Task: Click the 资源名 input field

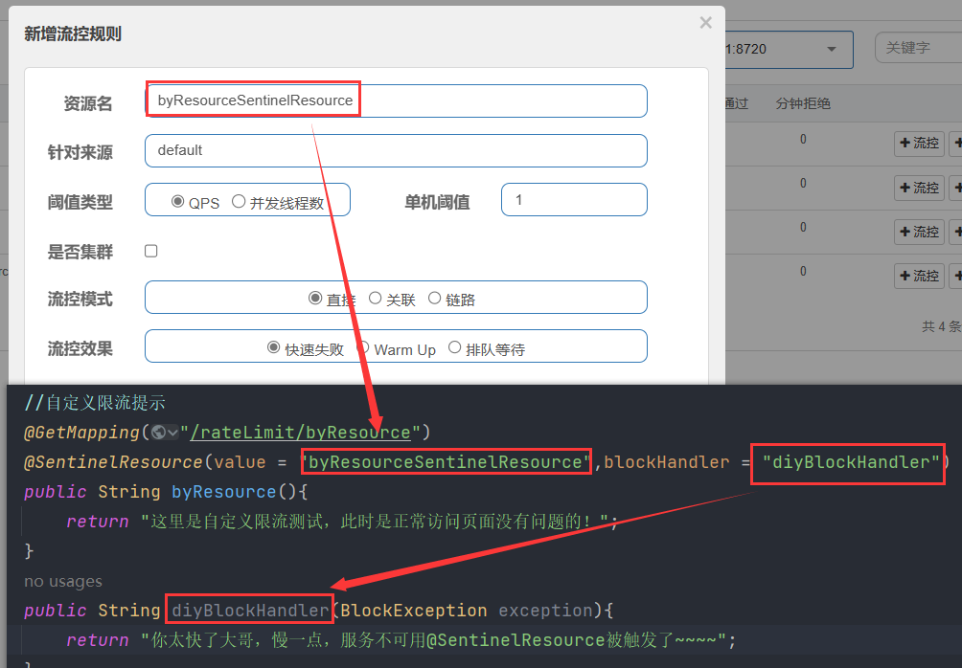Action: pos(396,100)
